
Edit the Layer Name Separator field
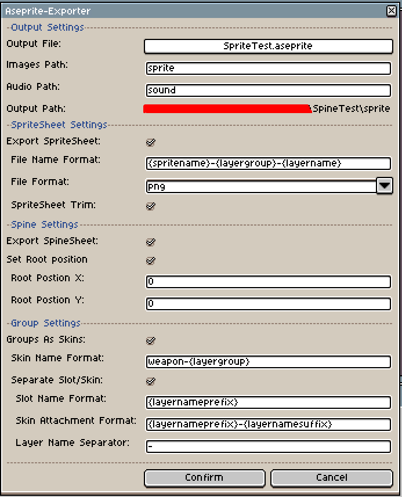[268, 447]
